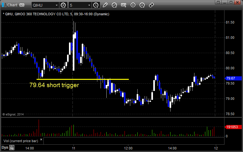The width and height of the screenshot is (243, 152).
Task: Minimize the chart window
Action: click(x=225, y=2)
